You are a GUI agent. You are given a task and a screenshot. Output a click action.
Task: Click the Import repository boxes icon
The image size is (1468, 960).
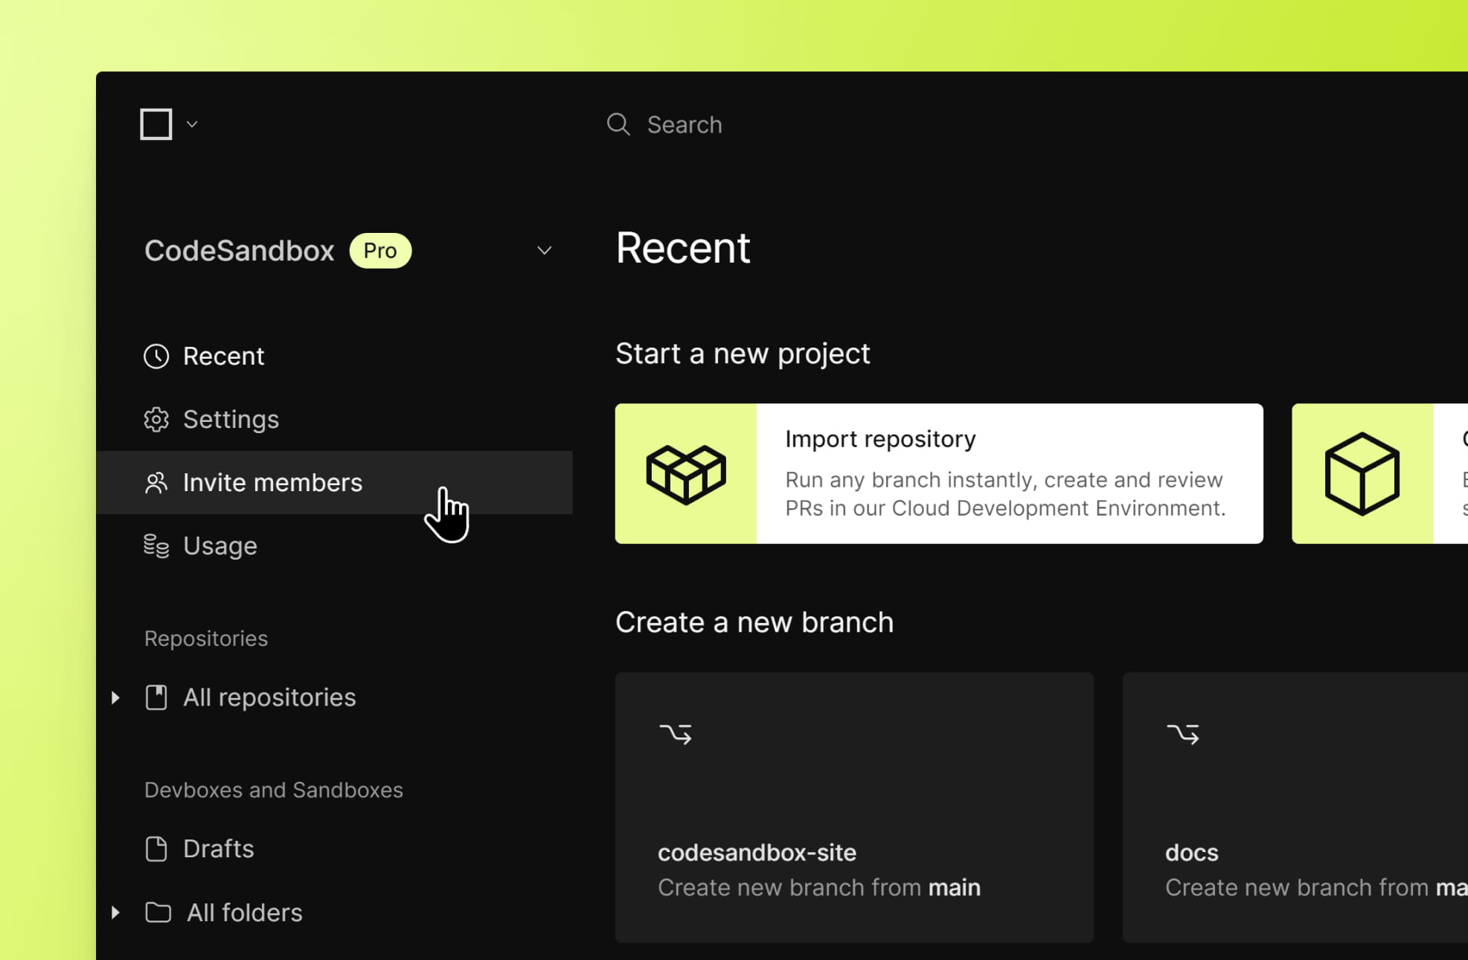686,473
